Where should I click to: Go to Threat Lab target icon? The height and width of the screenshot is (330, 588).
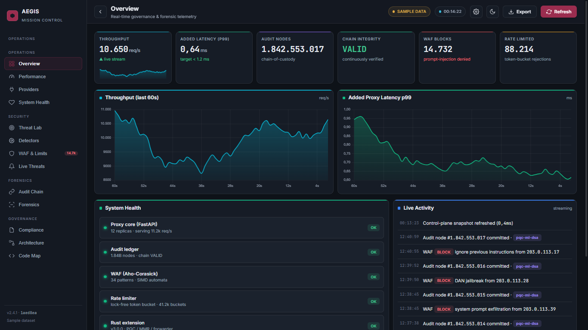(x=12, y=128)
